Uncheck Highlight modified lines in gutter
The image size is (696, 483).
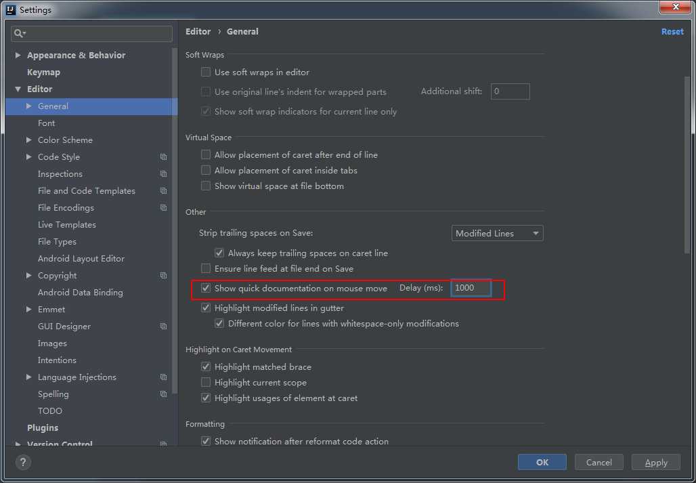click(206, 308)
